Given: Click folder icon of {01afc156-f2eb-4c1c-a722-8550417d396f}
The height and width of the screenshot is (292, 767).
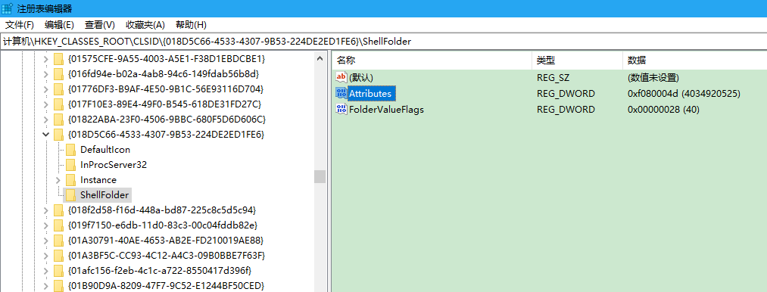Looking at the screenshot, I should (x=59, y=271).
